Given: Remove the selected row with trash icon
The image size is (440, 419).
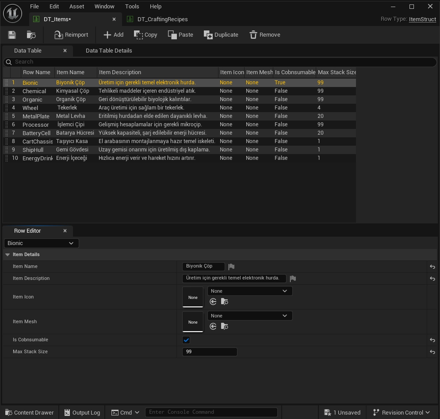Looking at the screenshot, I should point(264,35).
